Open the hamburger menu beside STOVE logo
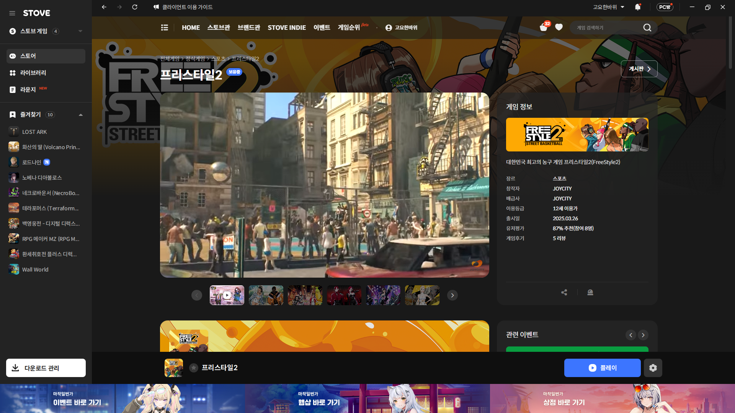This screenshot has width=735, height=413. pos(12,13)
